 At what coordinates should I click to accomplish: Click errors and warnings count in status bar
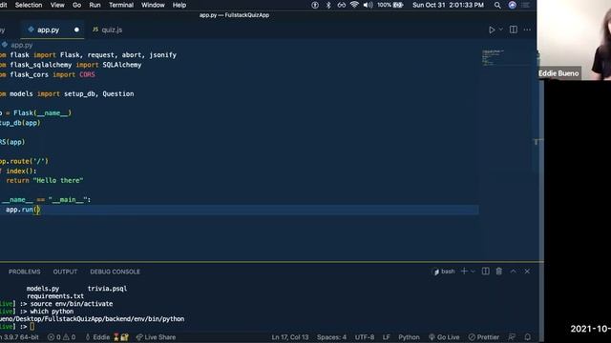61,337
